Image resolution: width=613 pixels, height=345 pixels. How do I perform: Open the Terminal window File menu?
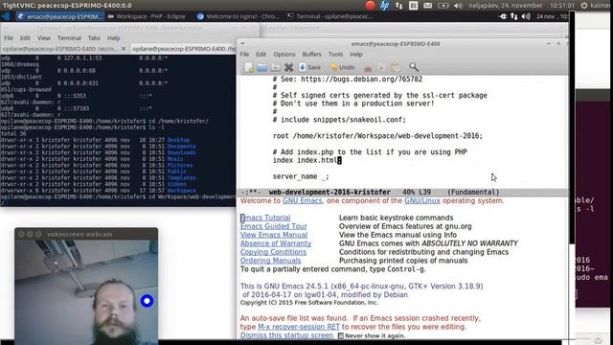pos(9,38)
